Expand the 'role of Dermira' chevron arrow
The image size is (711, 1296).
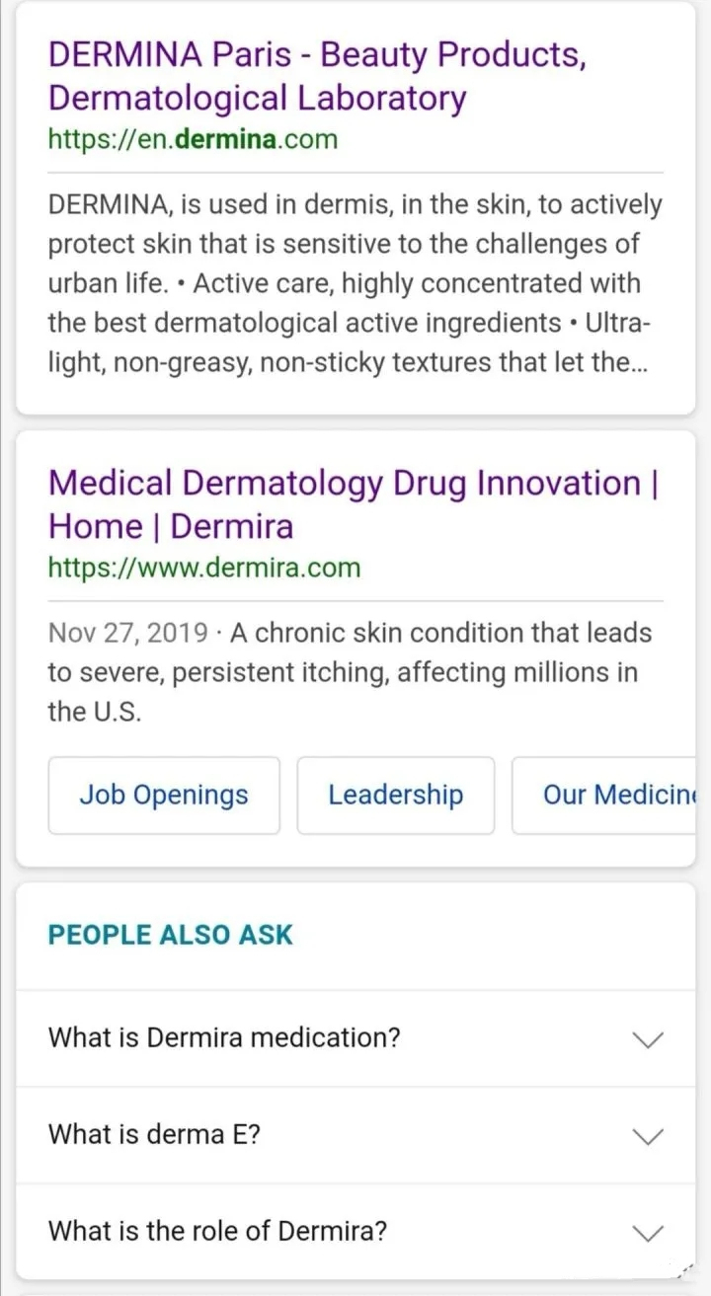(647, 1233)
